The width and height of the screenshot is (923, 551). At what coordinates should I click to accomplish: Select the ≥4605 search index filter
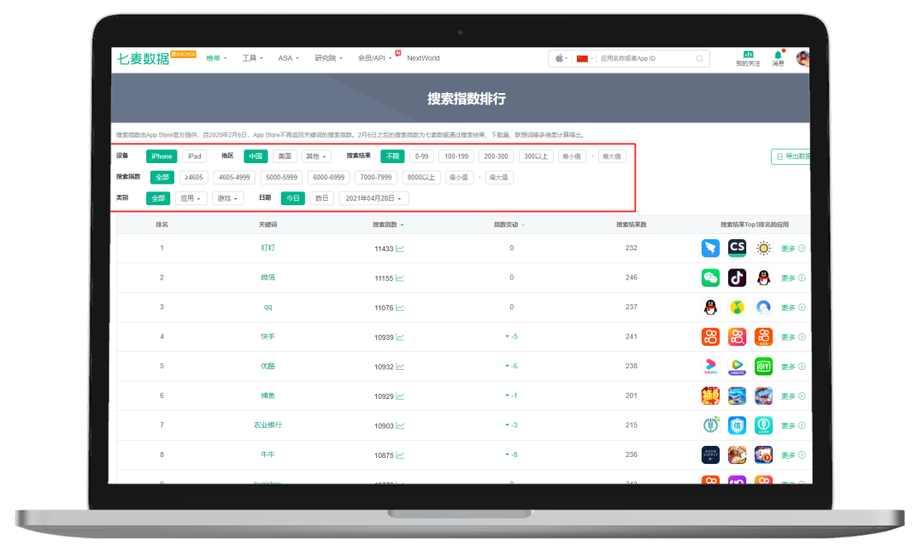coord(194,177)
